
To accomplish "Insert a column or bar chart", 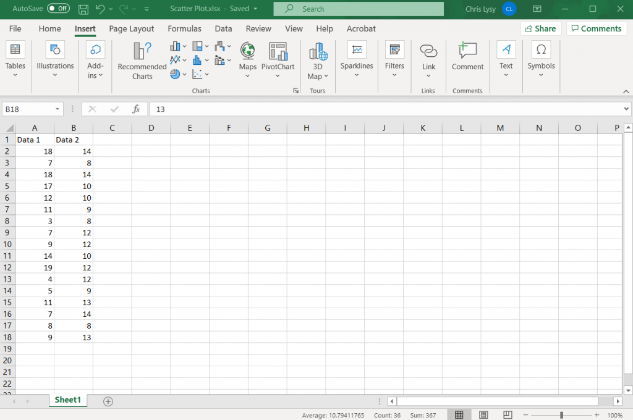I will point(176,45).
